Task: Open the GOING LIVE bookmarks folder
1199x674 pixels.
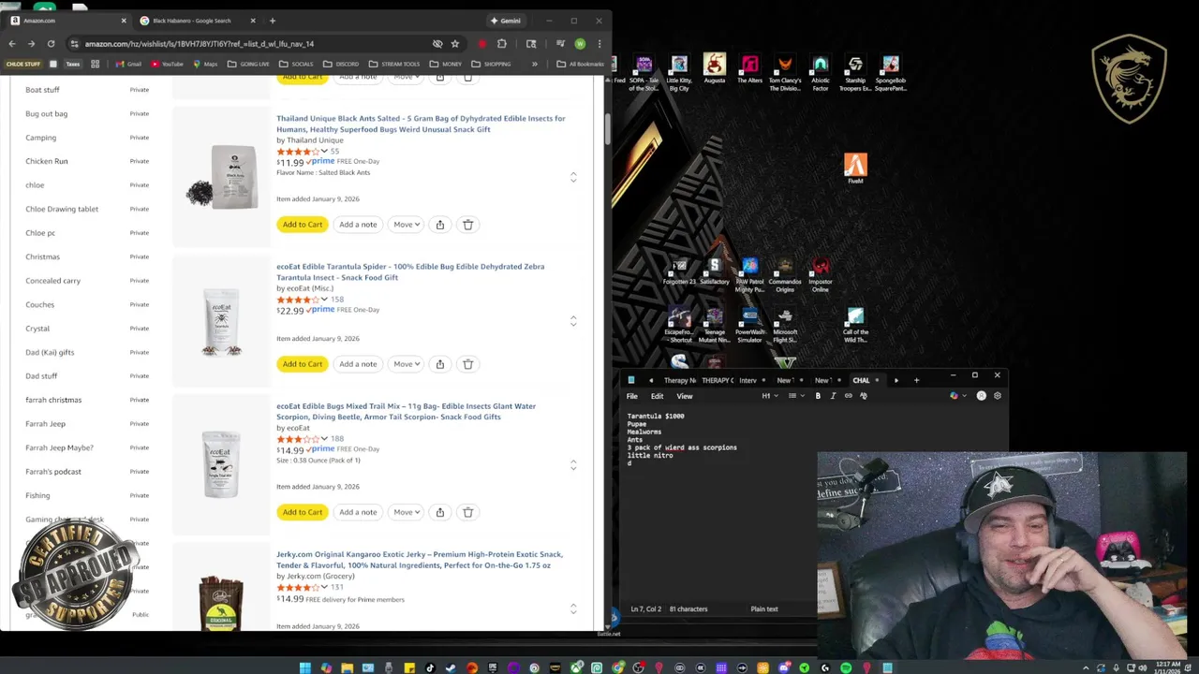Action: coord(249,64)
